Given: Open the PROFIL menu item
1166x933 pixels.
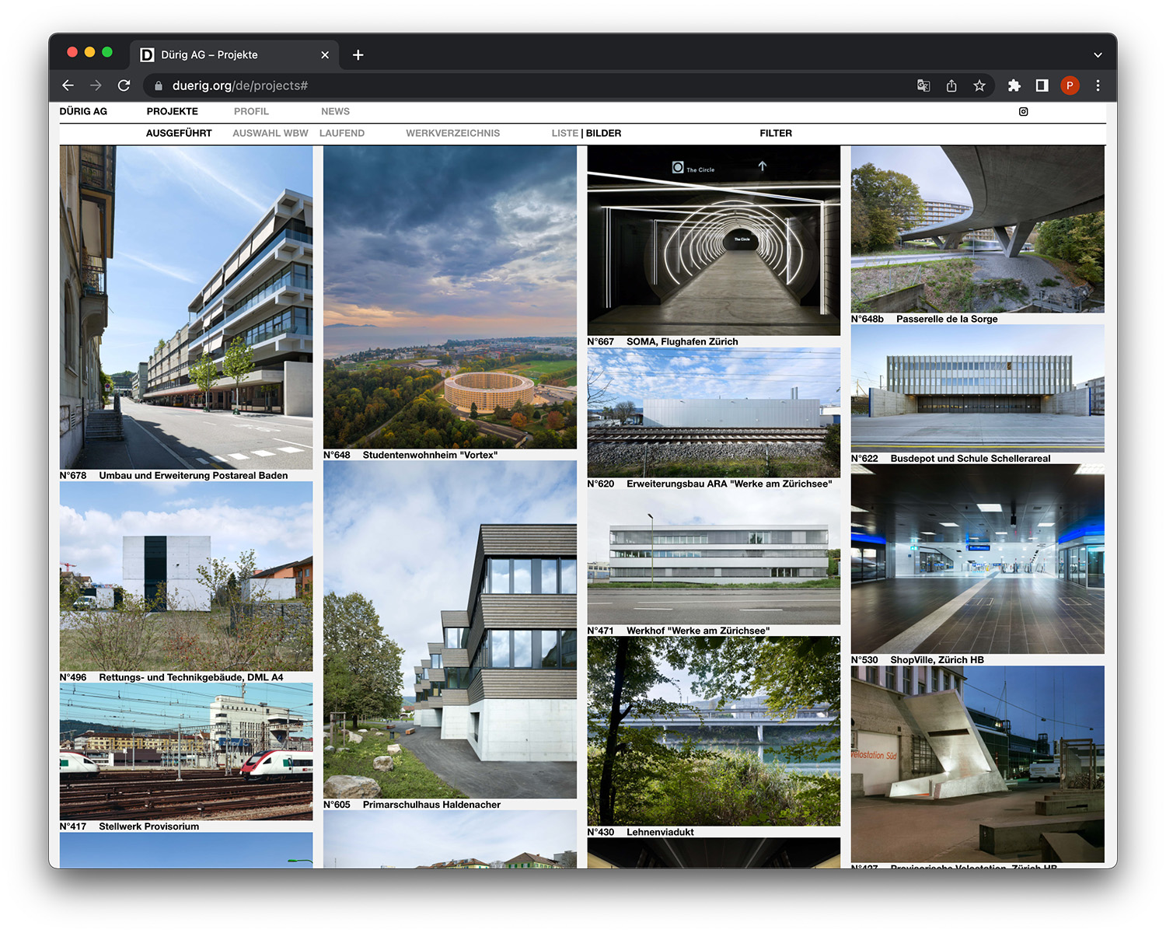Looking at the screenshot, I should (251, 112).
